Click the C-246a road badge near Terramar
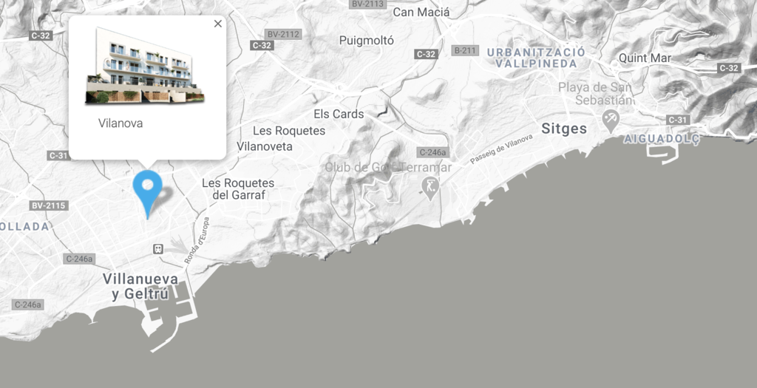The height and width of the screenshot is (388, 757). [x=432, y=152]
